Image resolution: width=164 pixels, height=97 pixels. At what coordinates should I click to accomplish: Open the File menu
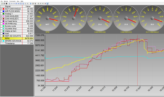tap(2, 1)
